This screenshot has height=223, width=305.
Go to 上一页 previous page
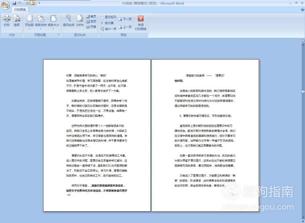point(125,27)
